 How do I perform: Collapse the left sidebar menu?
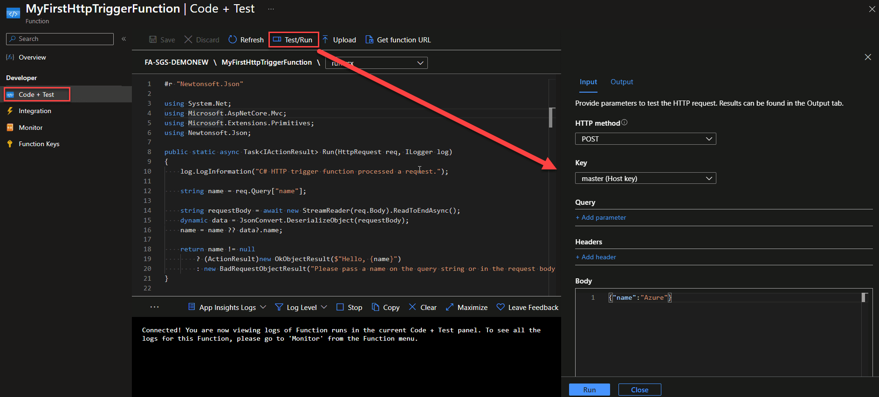(x=124, y=39)
